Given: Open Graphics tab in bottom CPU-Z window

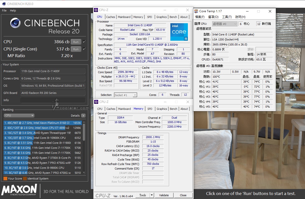Looking at the screenshot, I should tap(162, 109).
